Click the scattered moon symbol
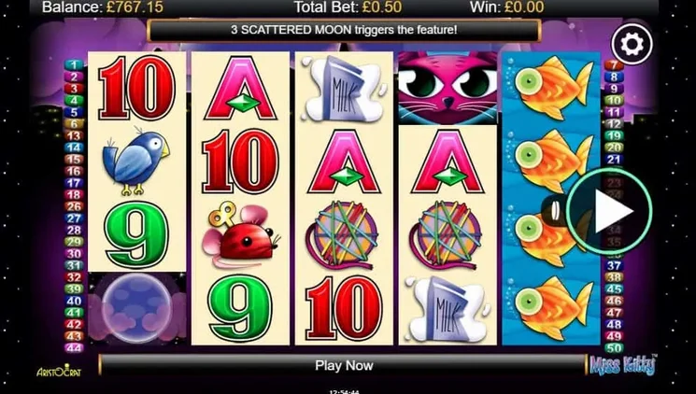696x394 pixels. pos(136,307)
